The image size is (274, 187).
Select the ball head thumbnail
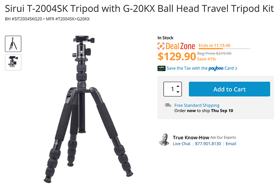point(13,62)
